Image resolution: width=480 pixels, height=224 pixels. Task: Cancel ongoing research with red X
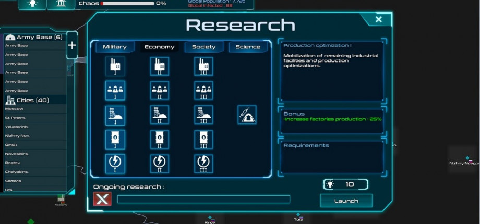point(102,199)
